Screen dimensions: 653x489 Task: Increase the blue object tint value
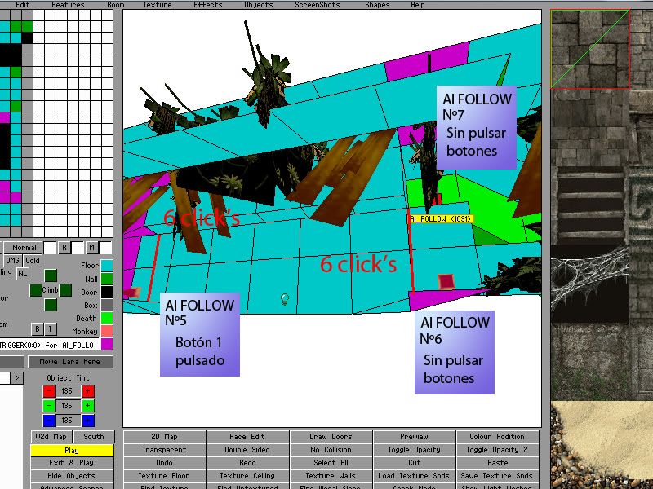pyautogui.click(x=88, y=421)
